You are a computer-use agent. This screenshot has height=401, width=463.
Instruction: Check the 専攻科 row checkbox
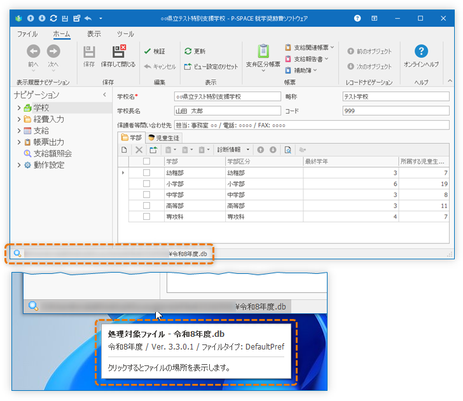pyautogui.click(x=146, y=216)
